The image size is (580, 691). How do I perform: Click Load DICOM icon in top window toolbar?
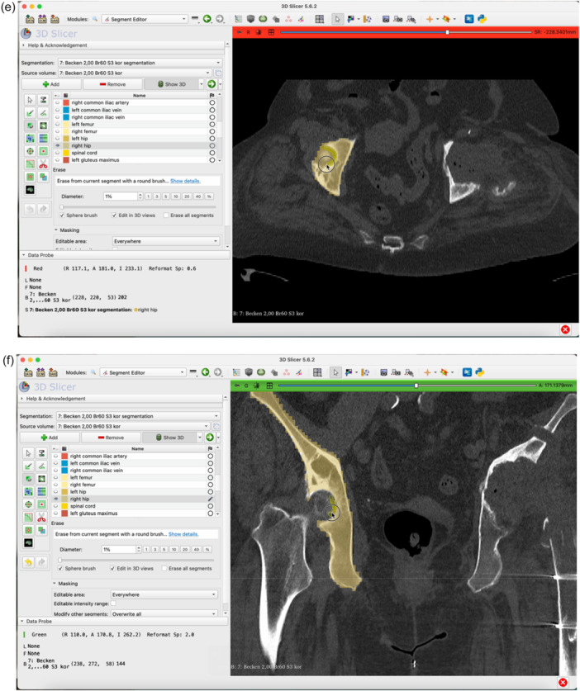click(42, 19)
